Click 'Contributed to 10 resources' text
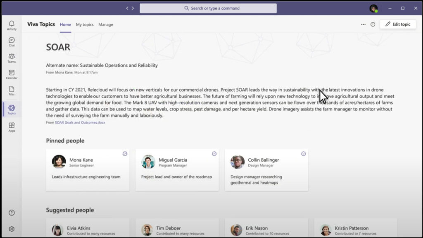The image size is (423, 238). click(267, 234)
